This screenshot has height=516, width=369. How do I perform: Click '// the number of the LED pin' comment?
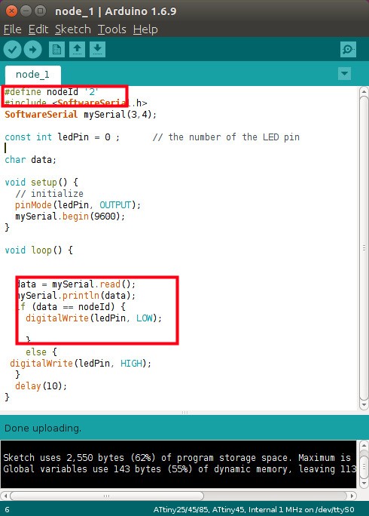(226, 137)
